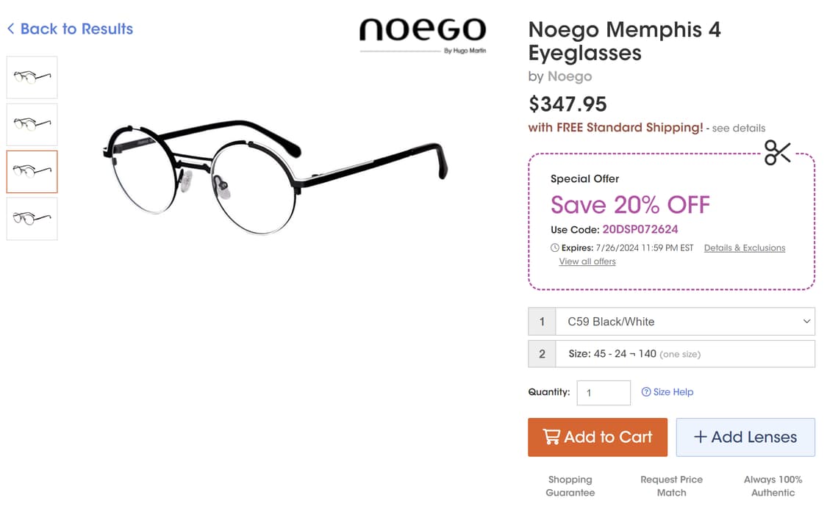Viewport: 827px width, 506px height.
Task: Open the View all offers link
Action: tap(587, 261)
